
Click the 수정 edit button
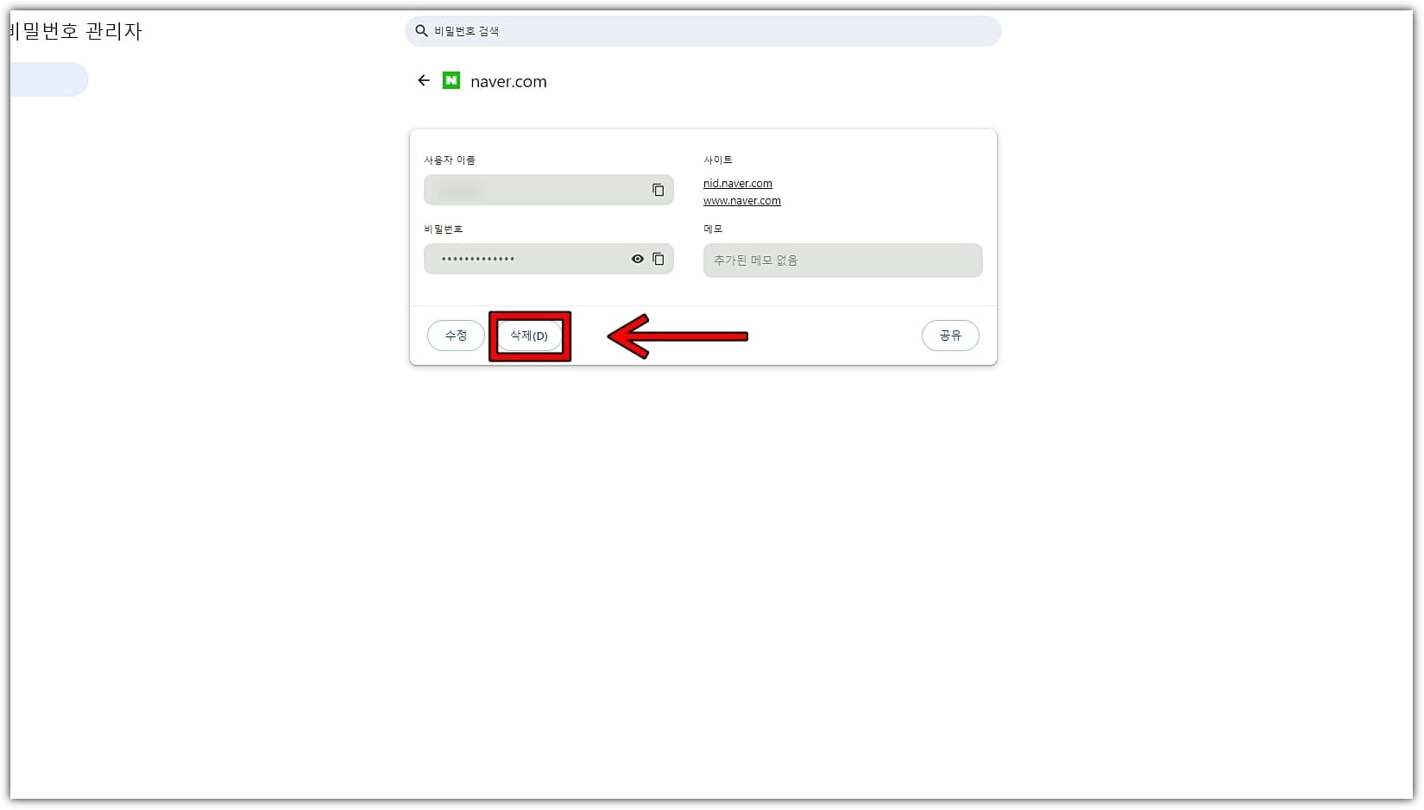[x=456, y=336]
